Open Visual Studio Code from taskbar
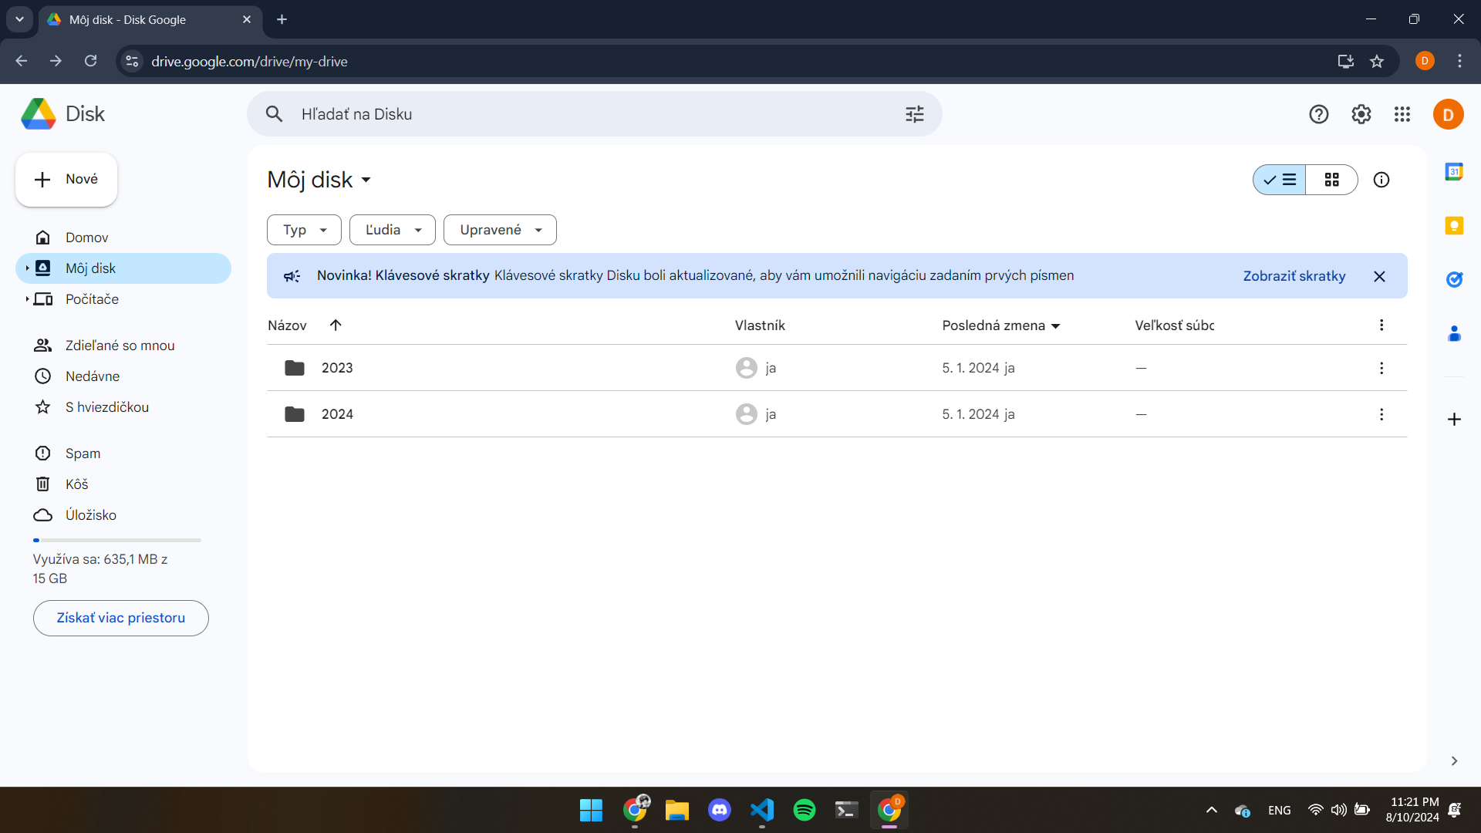Viewport: 1481px width, 833px height. point(761,810)
